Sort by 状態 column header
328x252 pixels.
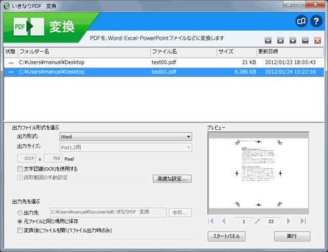tap(10, 52)
